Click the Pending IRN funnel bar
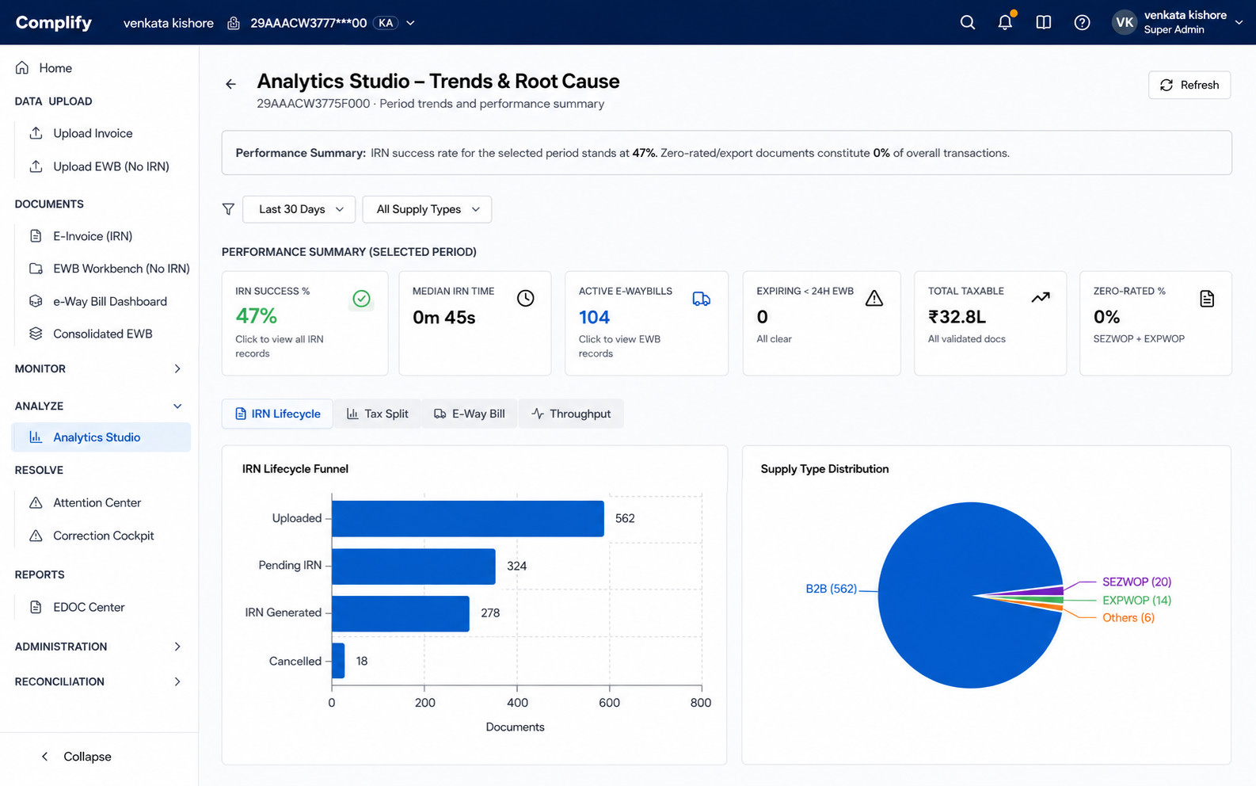 click(413, 566)
